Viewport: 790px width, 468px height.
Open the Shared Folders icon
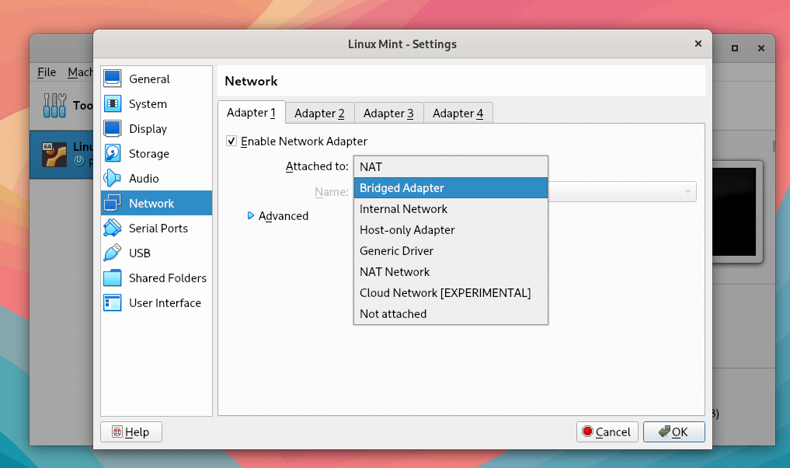tap(113, 278)
